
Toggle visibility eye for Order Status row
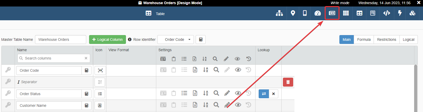(x=238, y=93)
